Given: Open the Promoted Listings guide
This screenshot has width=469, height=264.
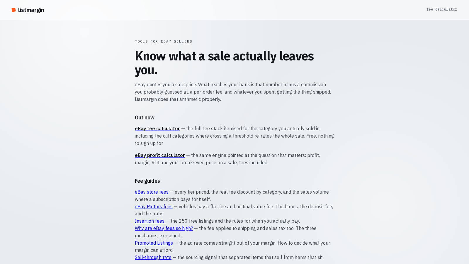Looking at the screenshot, I should click(154, 243).
